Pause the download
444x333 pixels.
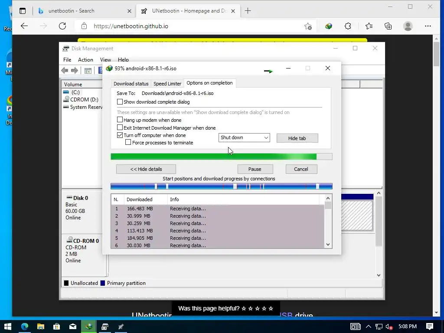pos(255,169)
